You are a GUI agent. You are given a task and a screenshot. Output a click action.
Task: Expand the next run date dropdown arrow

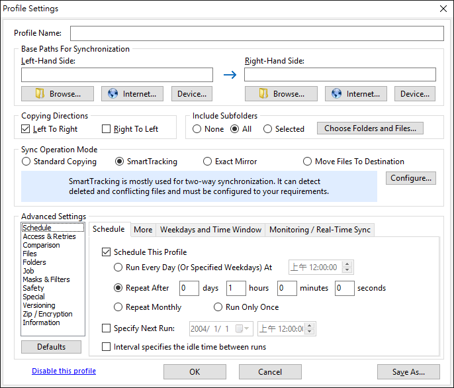(x=247, y=328)
